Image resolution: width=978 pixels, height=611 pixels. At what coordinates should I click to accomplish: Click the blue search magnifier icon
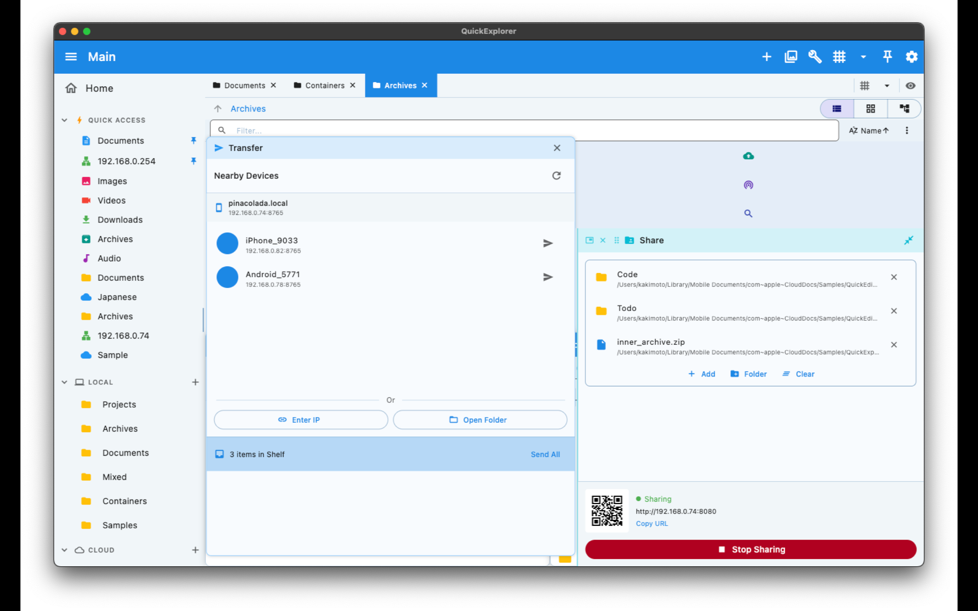click(748, 213)
